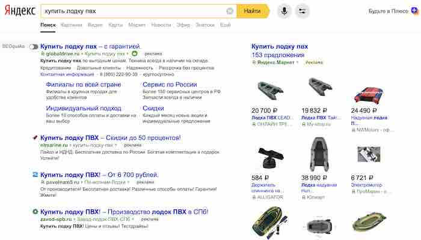
Task: Click the ALLIGATOR shop name
Action: click(x=270, y=197)
